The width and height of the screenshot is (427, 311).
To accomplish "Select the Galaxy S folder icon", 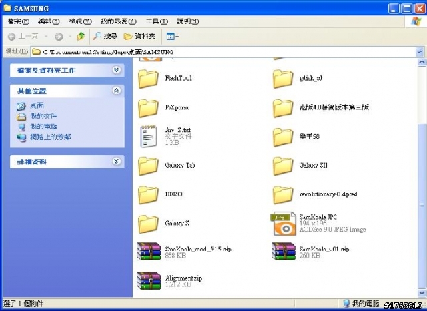I will click(148, 224).
